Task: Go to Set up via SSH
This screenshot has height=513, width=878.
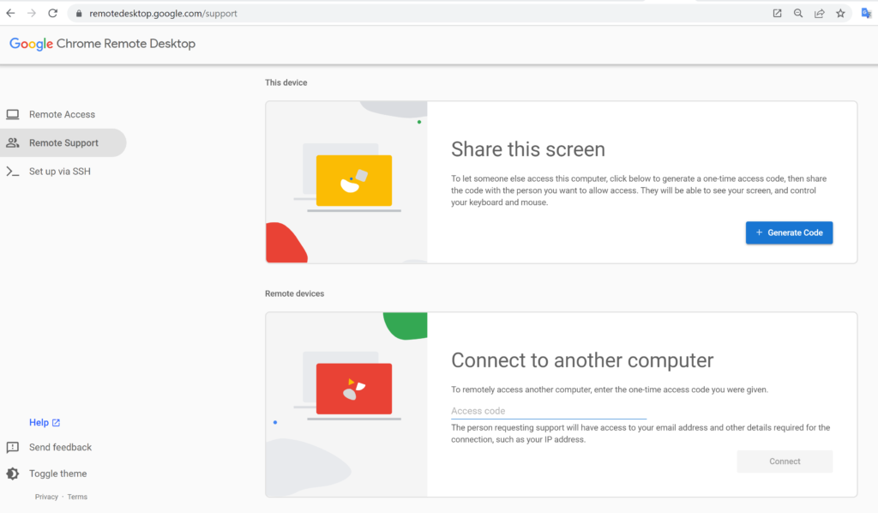Action: pyautogui.click(x=60, y=172)
